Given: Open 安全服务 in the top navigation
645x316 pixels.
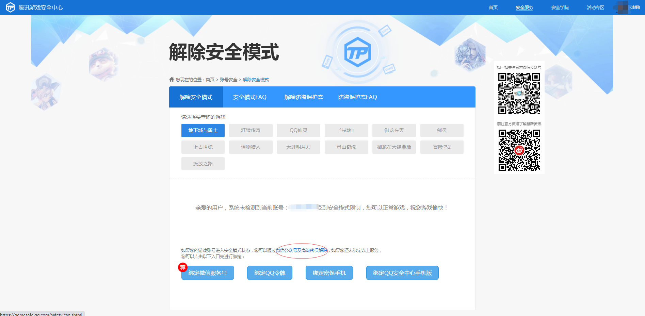Looking at the screenshot, I should 524,7.
